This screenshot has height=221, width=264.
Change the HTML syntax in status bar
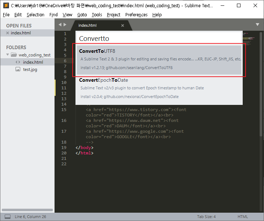pyautogui.click(x=243, y=217)
